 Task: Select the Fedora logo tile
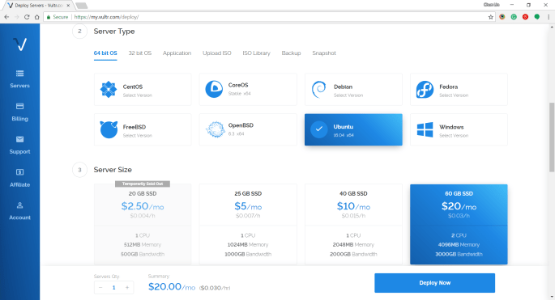coord(425,90)
